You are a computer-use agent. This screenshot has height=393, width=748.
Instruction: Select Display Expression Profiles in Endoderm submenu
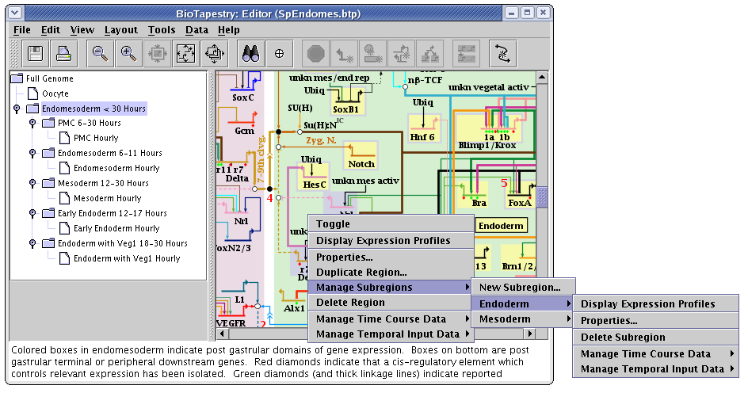tap(647, 304)
